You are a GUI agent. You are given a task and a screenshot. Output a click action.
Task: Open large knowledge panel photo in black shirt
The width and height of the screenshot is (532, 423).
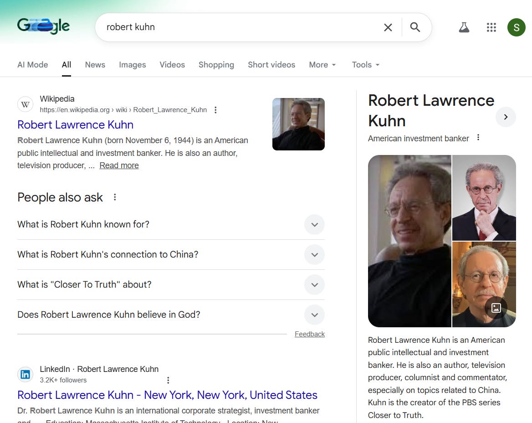[409, 241]
